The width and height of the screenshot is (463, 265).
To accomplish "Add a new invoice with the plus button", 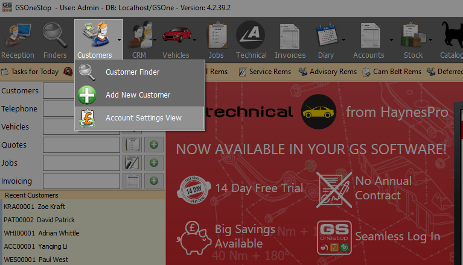I will [154, 181].
